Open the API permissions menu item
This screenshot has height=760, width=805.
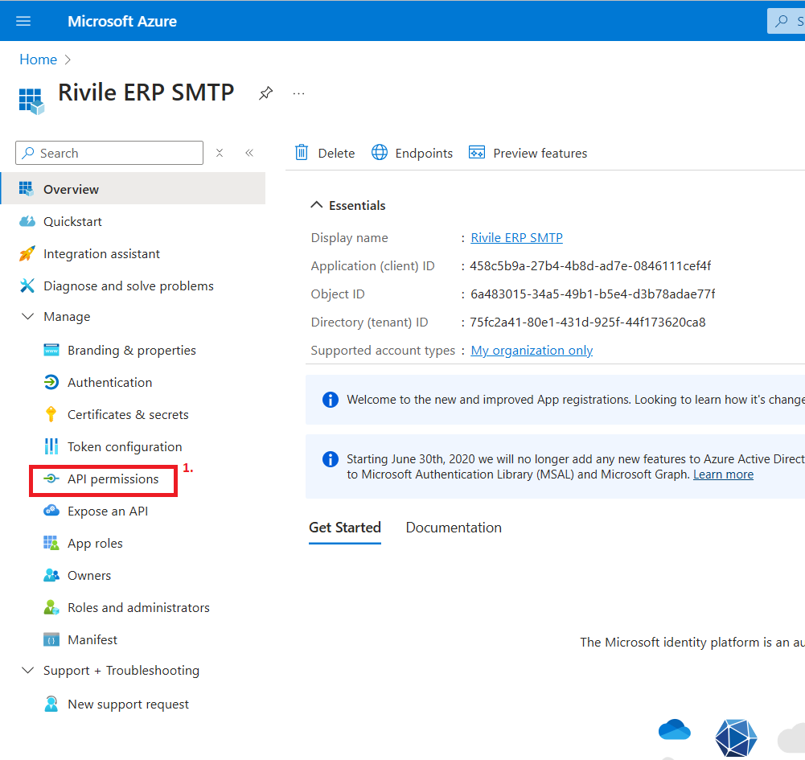113,479
